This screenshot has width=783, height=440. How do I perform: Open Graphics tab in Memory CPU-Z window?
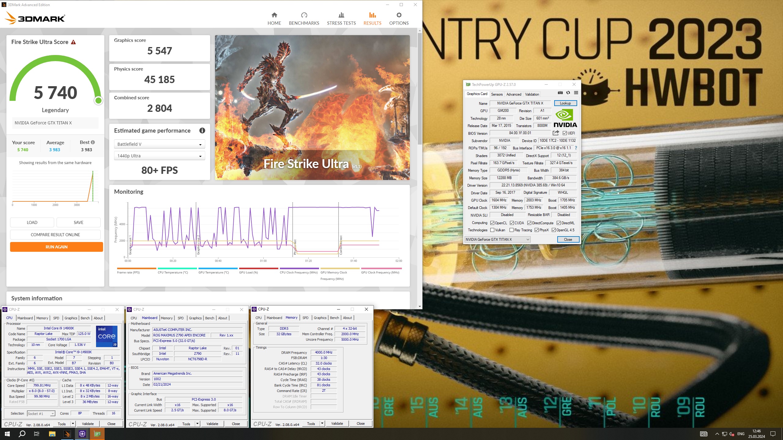coord(320,318)
